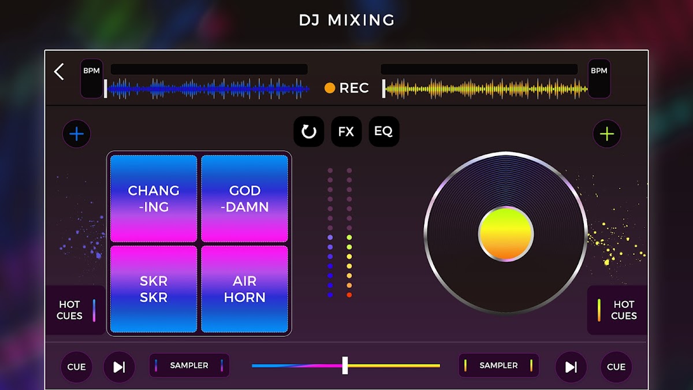Skip track on left deck
The width and height of the screenshot is (693, 390).
pos(119,367)
